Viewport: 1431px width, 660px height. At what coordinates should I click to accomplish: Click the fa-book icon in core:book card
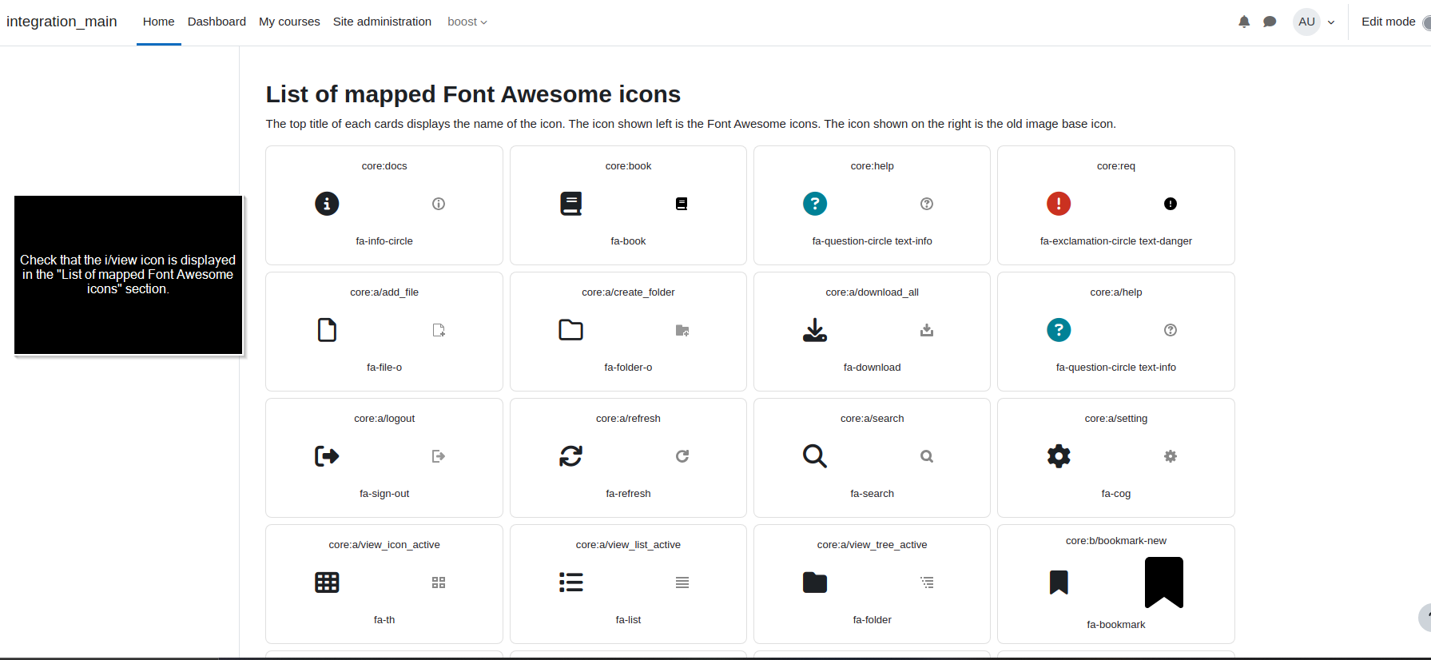570,204
